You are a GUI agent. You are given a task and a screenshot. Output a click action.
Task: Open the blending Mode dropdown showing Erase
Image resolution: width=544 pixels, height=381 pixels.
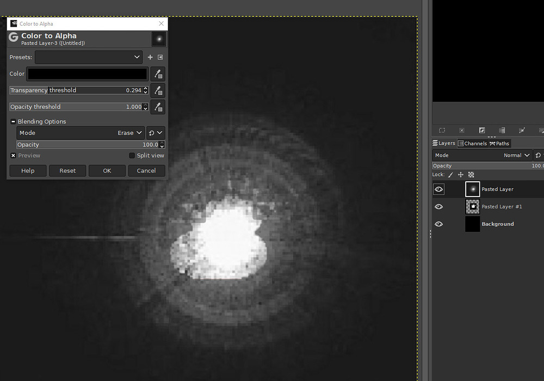pyautogui.click(x=81, y=133)
